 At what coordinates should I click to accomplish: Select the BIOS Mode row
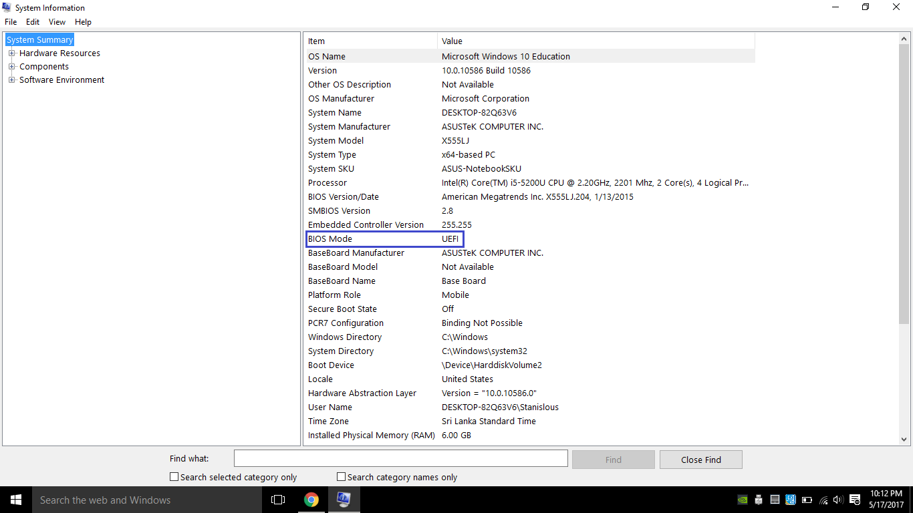coord(530,239)
